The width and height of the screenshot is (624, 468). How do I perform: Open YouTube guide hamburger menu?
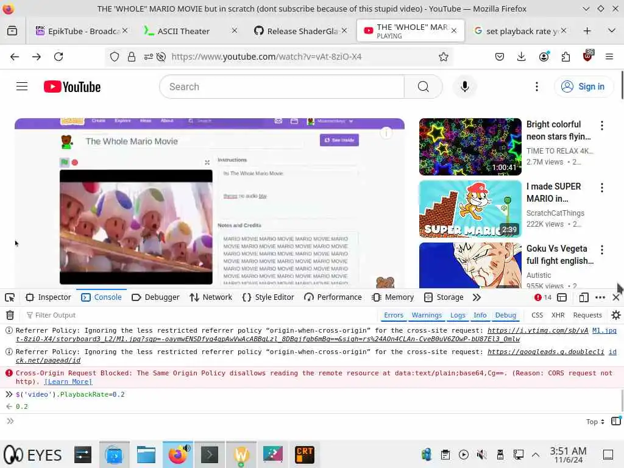22,87
